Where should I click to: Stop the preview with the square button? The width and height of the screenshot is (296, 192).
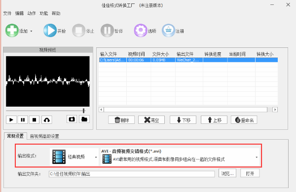pos(34,120)
